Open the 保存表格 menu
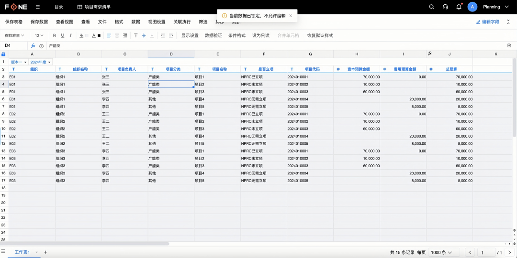The width and height of the screenshot is (517, 258). [14, 21]
